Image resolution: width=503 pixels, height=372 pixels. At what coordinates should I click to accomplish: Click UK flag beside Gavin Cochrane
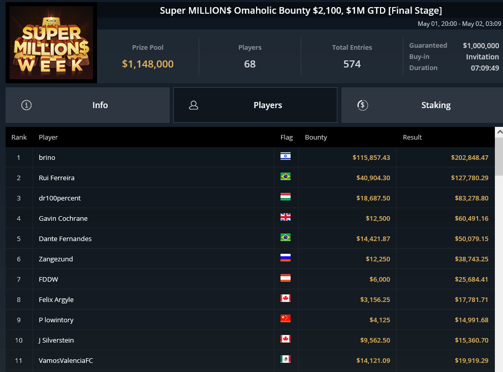286,217
